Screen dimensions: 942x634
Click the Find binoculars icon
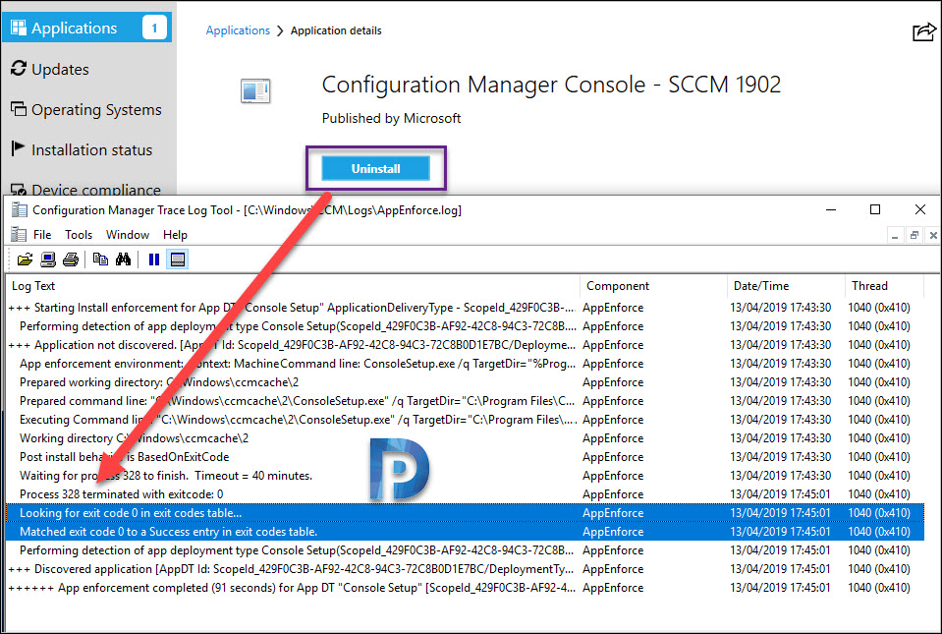(123, 259)
